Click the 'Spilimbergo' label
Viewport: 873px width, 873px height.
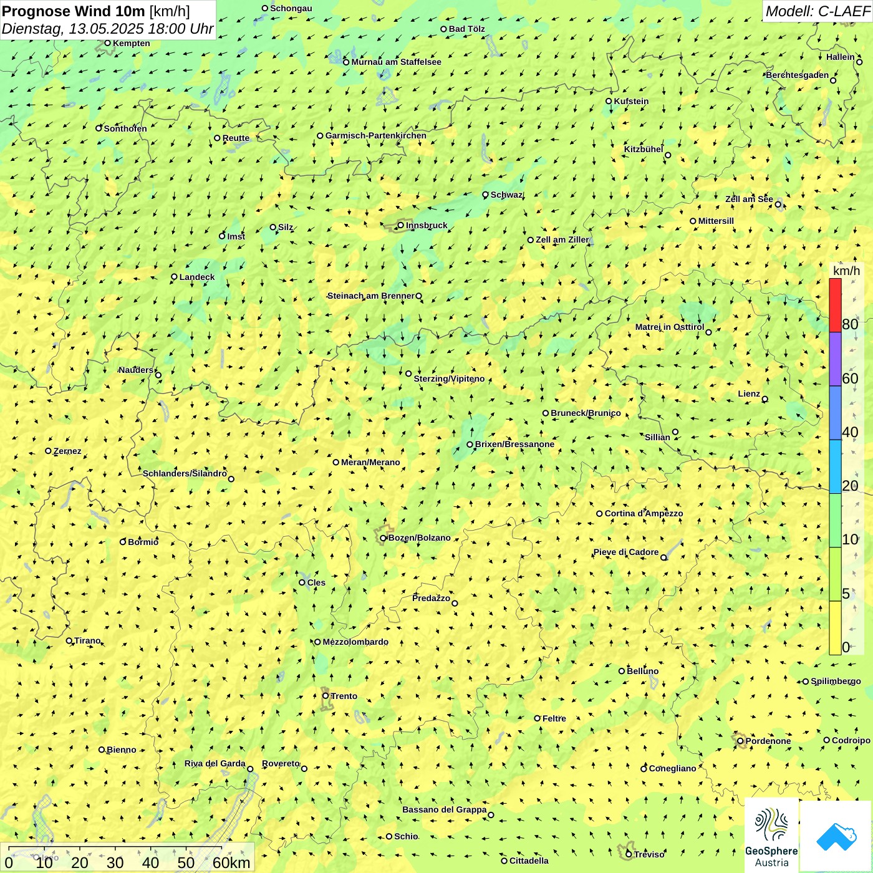point(836,681)
